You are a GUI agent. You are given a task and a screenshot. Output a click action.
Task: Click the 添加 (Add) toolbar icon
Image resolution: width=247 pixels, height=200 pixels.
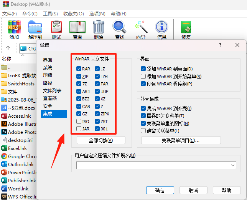[14, 27]
